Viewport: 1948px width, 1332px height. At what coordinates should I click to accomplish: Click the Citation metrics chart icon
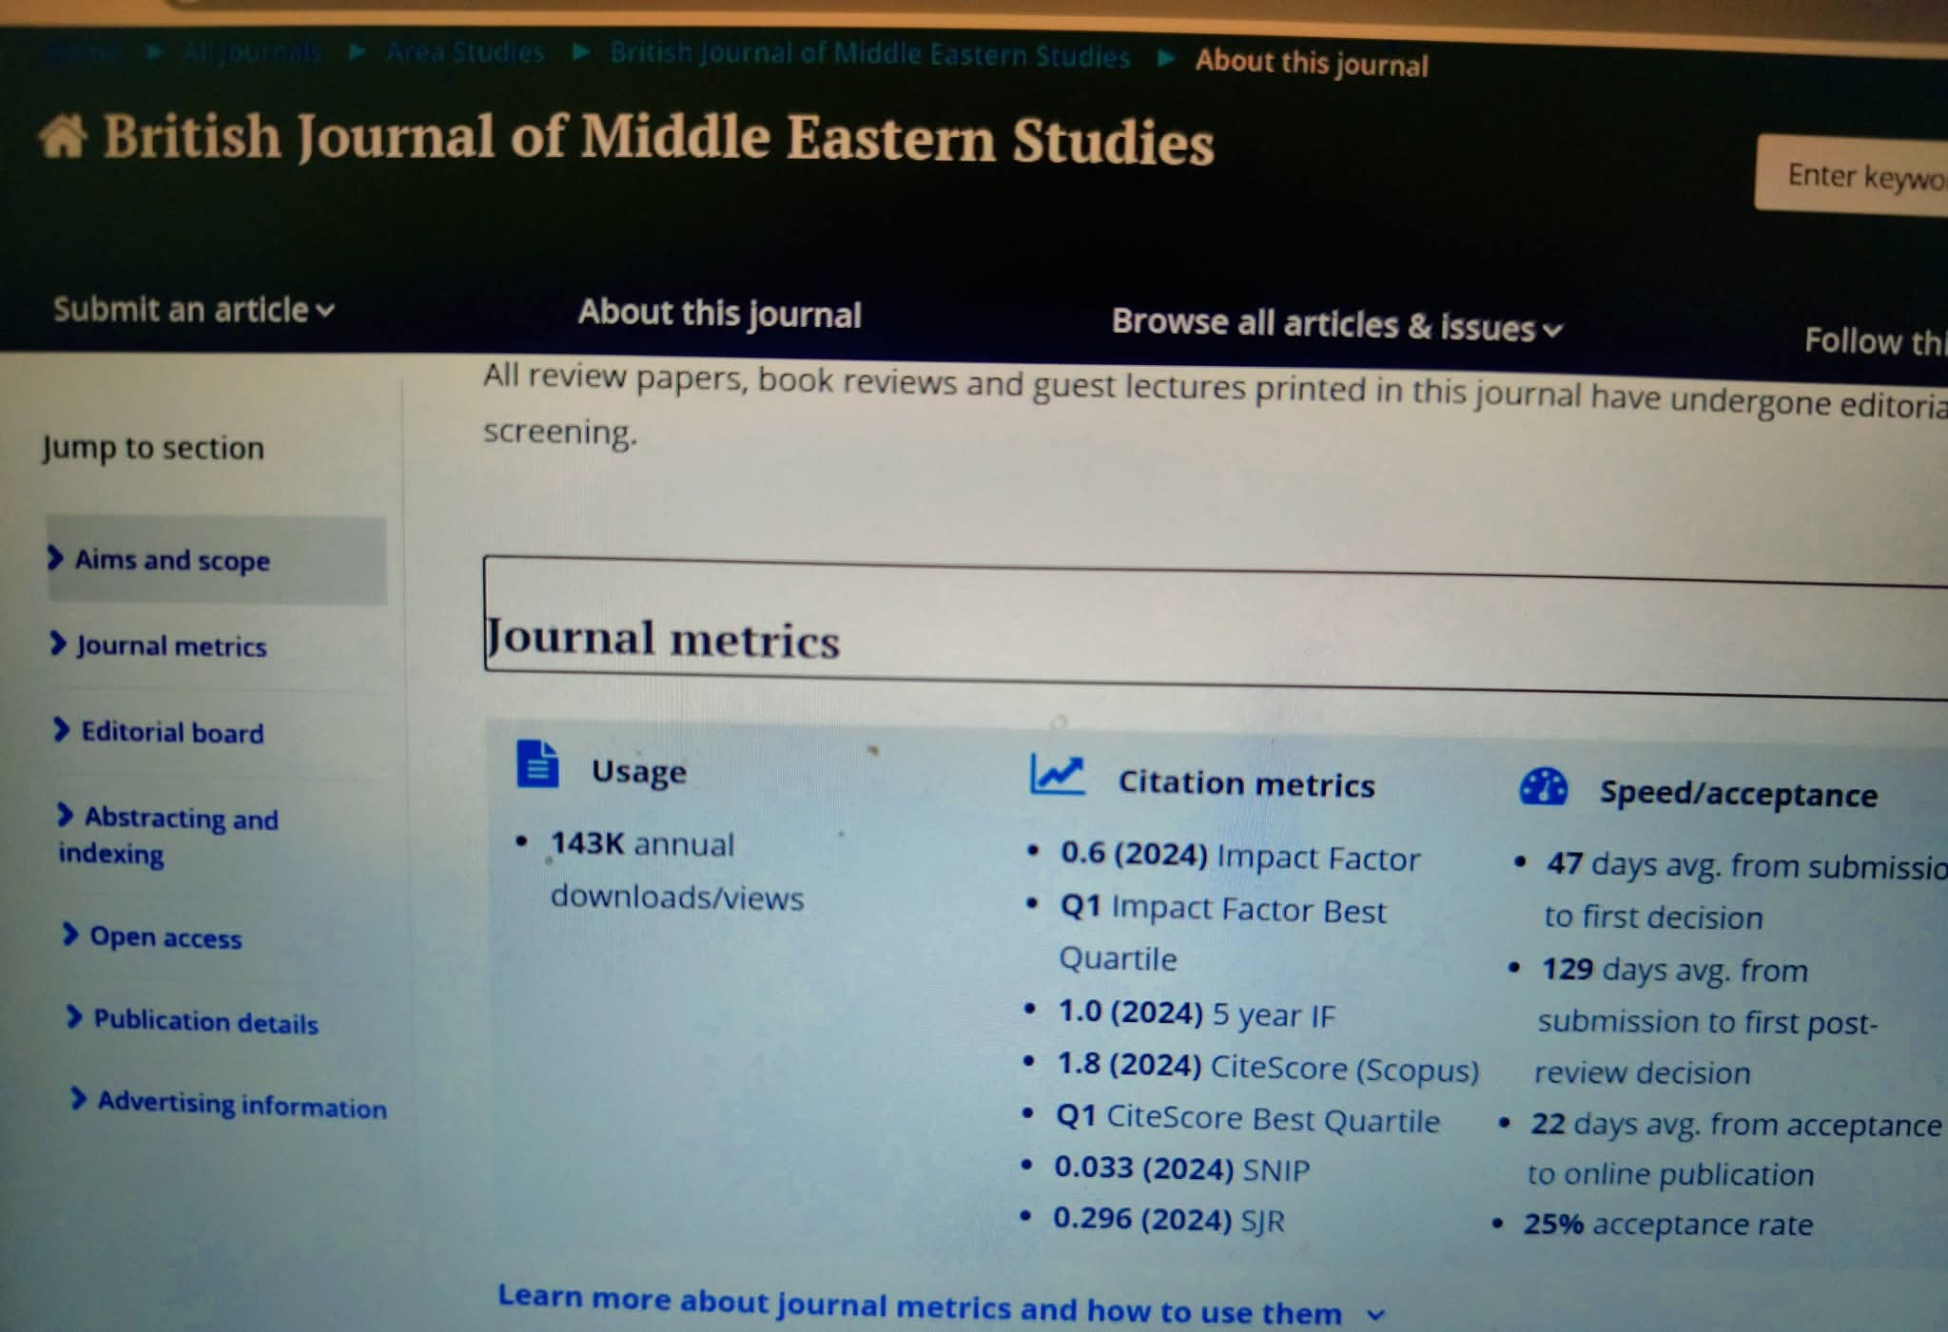1057,776
